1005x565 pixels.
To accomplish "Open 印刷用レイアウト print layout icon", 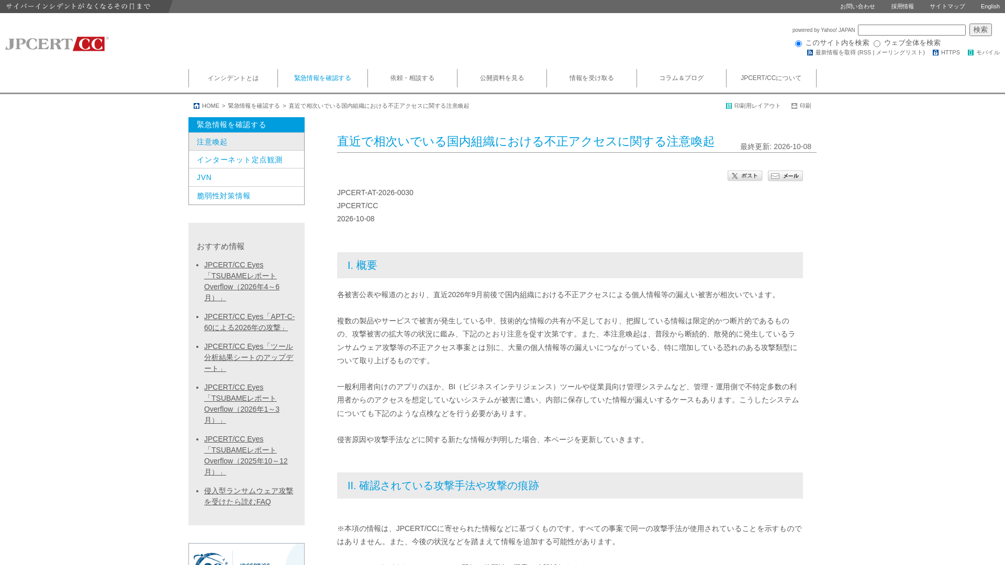I will click(729, 106).
